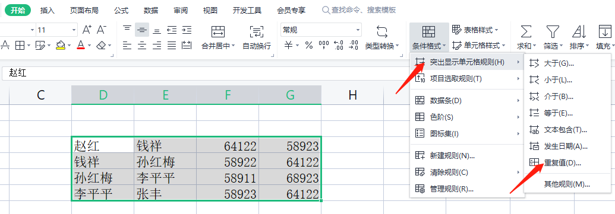Click the 填充 fill icon
Image resolution: width=615 pixels, height=214 pixels.
605,31
